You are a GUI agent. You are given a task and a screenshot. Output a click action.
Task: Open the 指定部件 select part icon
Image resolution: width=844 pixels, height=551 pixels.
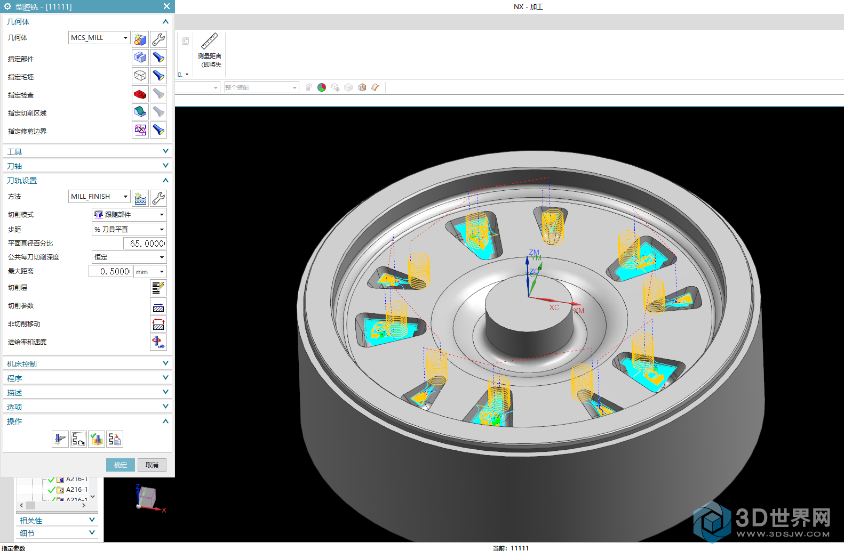140,57
